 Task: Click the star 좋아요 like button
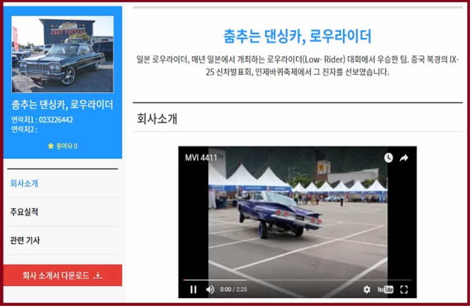pyautogui.click(x=62, y=146)
